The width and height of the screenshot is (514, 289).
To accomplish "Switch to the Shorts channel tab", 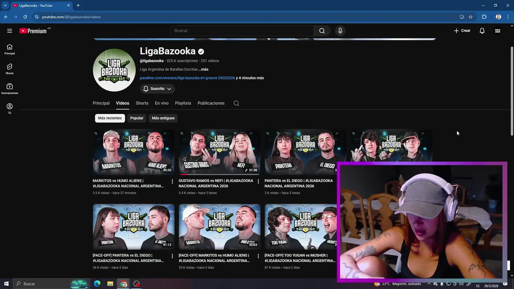I will click(142, 103).
